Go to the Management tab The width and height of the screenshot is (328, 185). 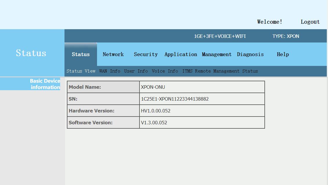coord(217,54)
